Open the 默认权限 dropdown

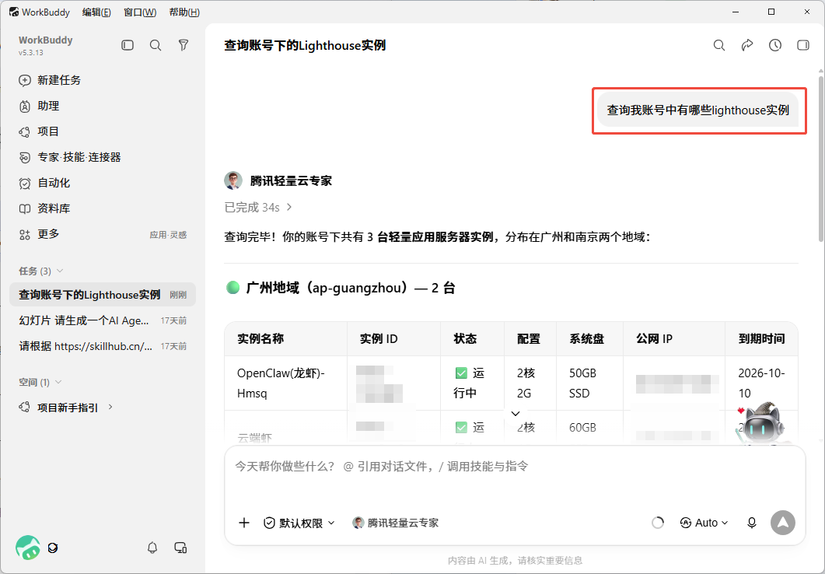[x=299, y=523]
